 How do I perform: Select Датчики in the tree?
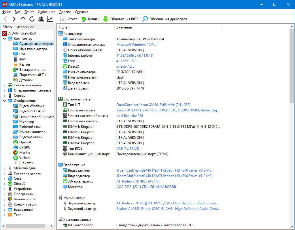(x=26, y=80)
